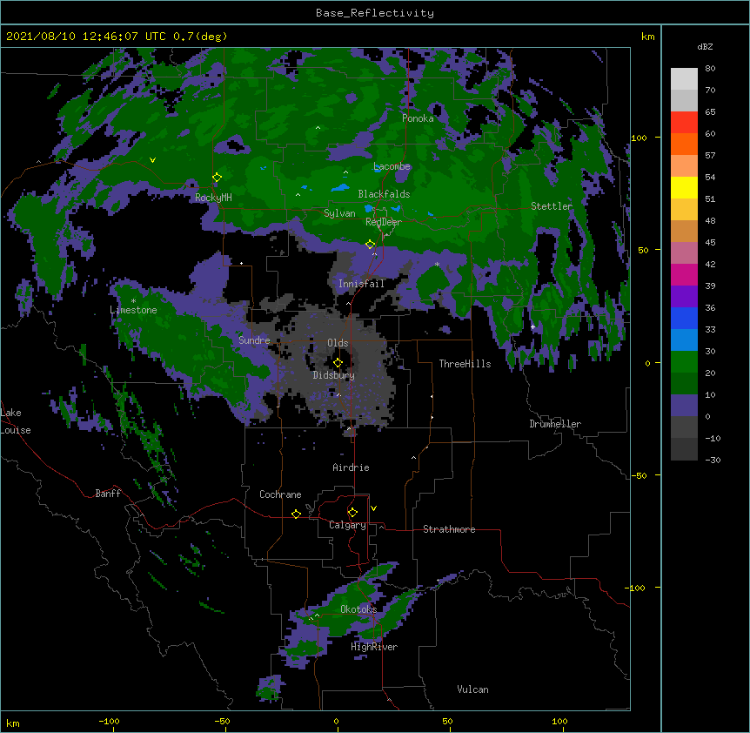Pick the magenta 39-42 dBZ legend swatch
The width and height of the screenshot is (750, 733).
tap(684, 274)
